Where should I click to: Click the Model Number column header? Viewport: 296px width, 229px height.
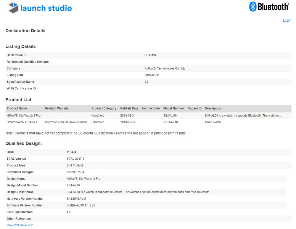point(174,108)
